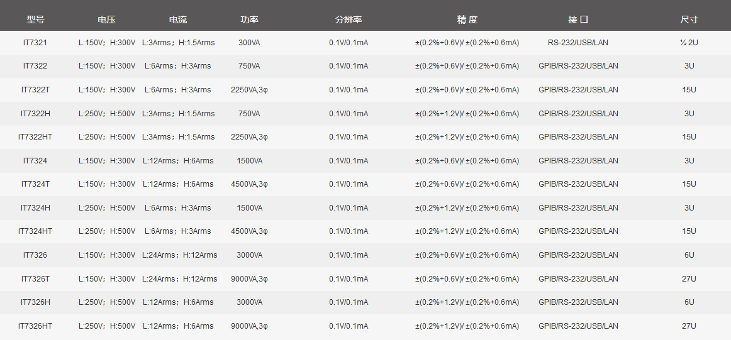Select model IT7326HT cell

[35, 326]
